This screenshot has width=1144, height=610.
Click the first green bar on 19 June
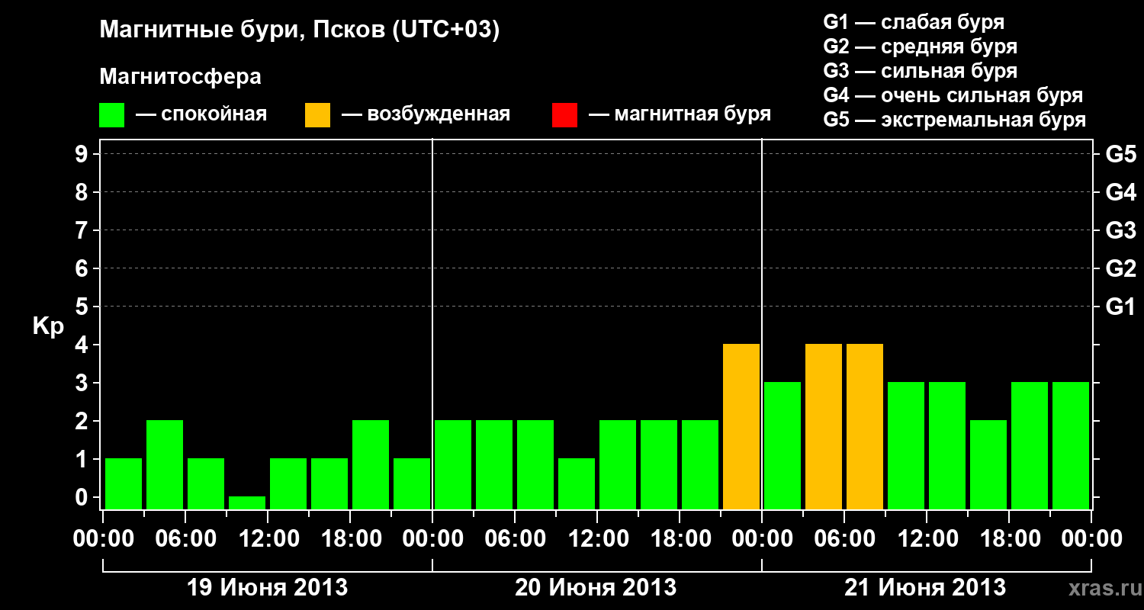124,483
